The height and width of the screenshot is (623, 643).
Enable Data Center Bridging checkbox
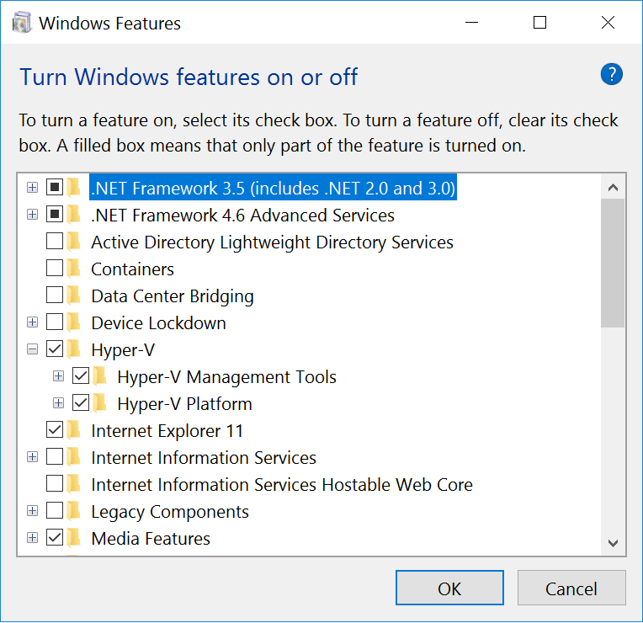point(55,296)
